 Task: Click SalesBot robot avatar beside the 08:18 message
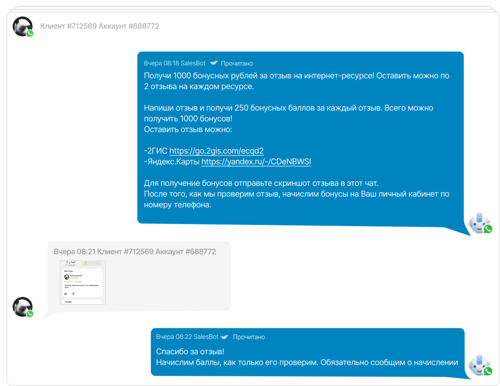pos(479,223)
